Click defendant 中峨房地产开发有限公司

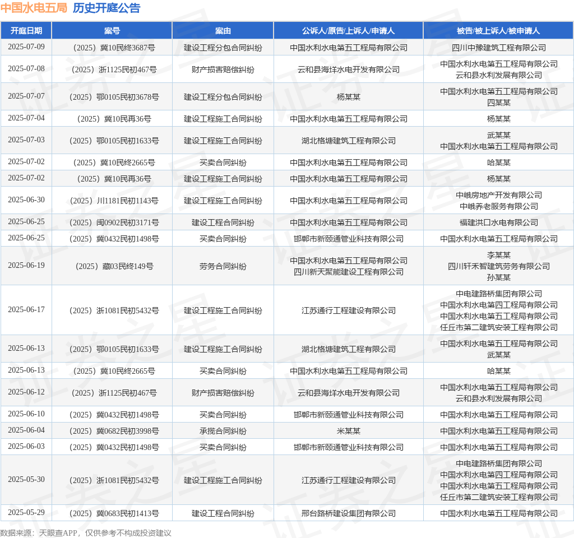tap(498, 195)
